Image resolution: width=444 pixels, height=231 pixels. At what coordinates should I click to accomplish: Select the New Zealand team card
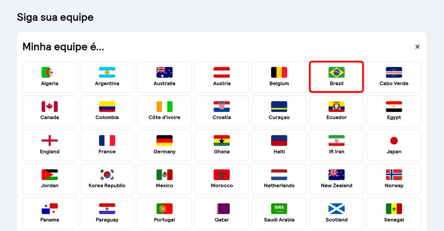pyautogui.click(x=337, y=179)
